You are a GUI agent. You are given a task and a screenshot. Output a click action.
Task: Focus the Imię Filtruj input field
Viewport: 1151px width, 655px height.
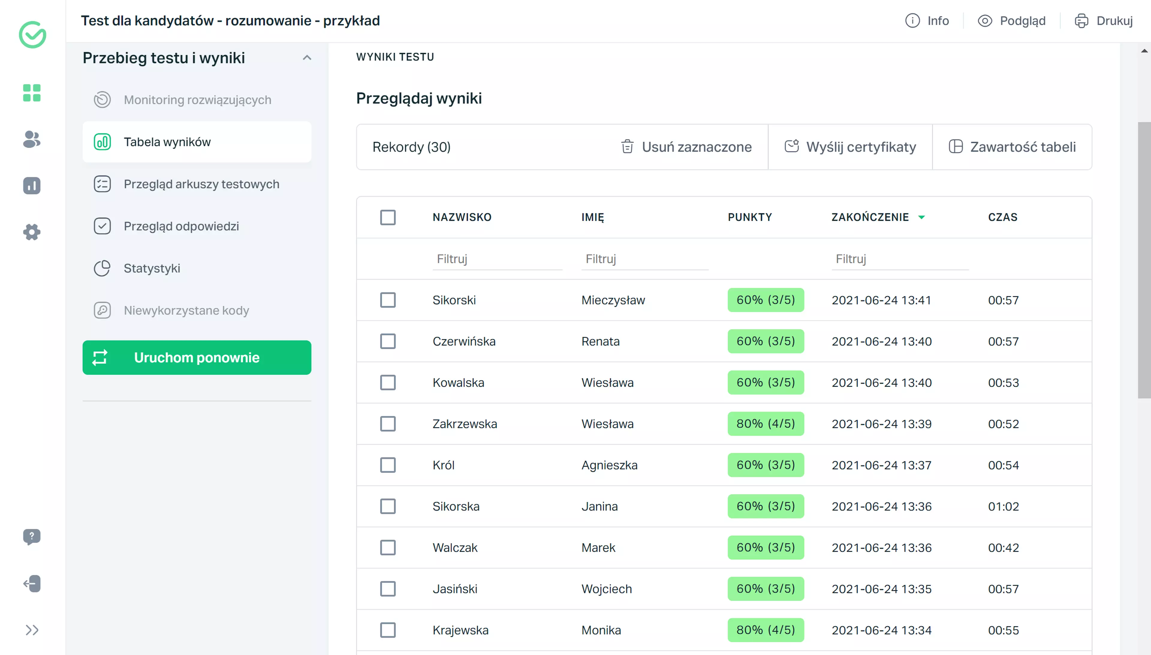click(645, 259)
